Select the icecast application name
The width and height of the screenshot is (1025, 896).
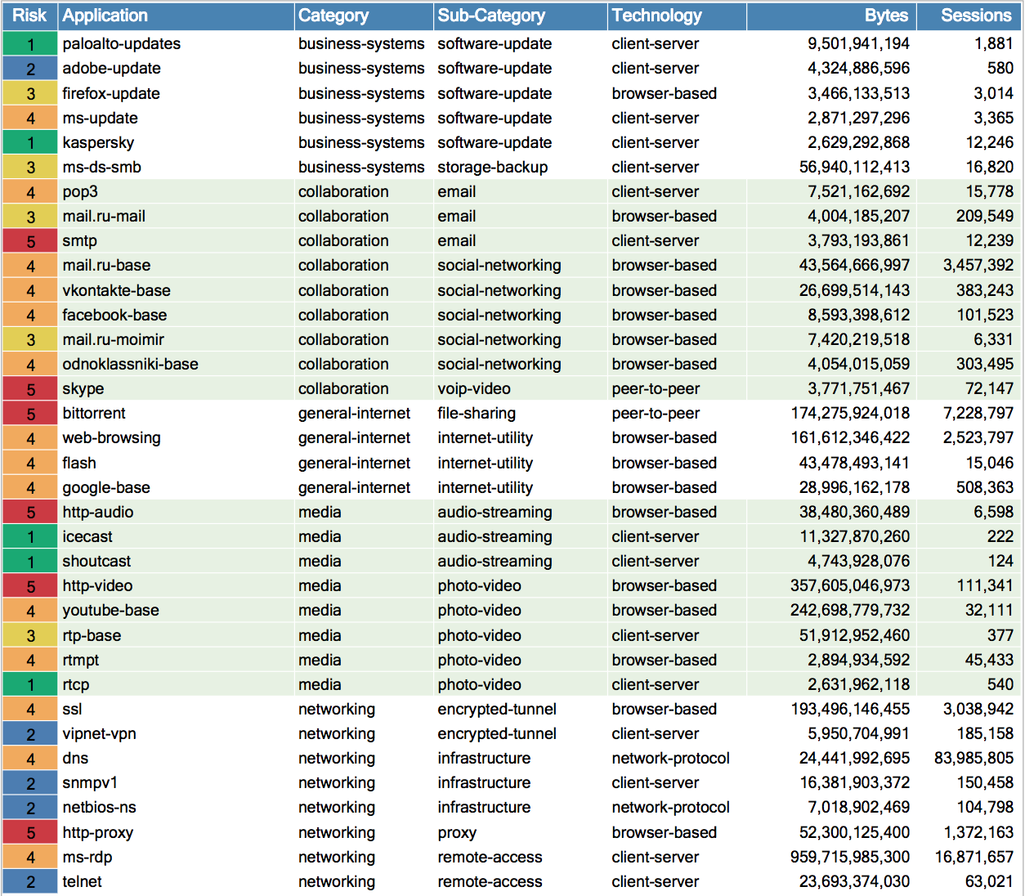87,536
